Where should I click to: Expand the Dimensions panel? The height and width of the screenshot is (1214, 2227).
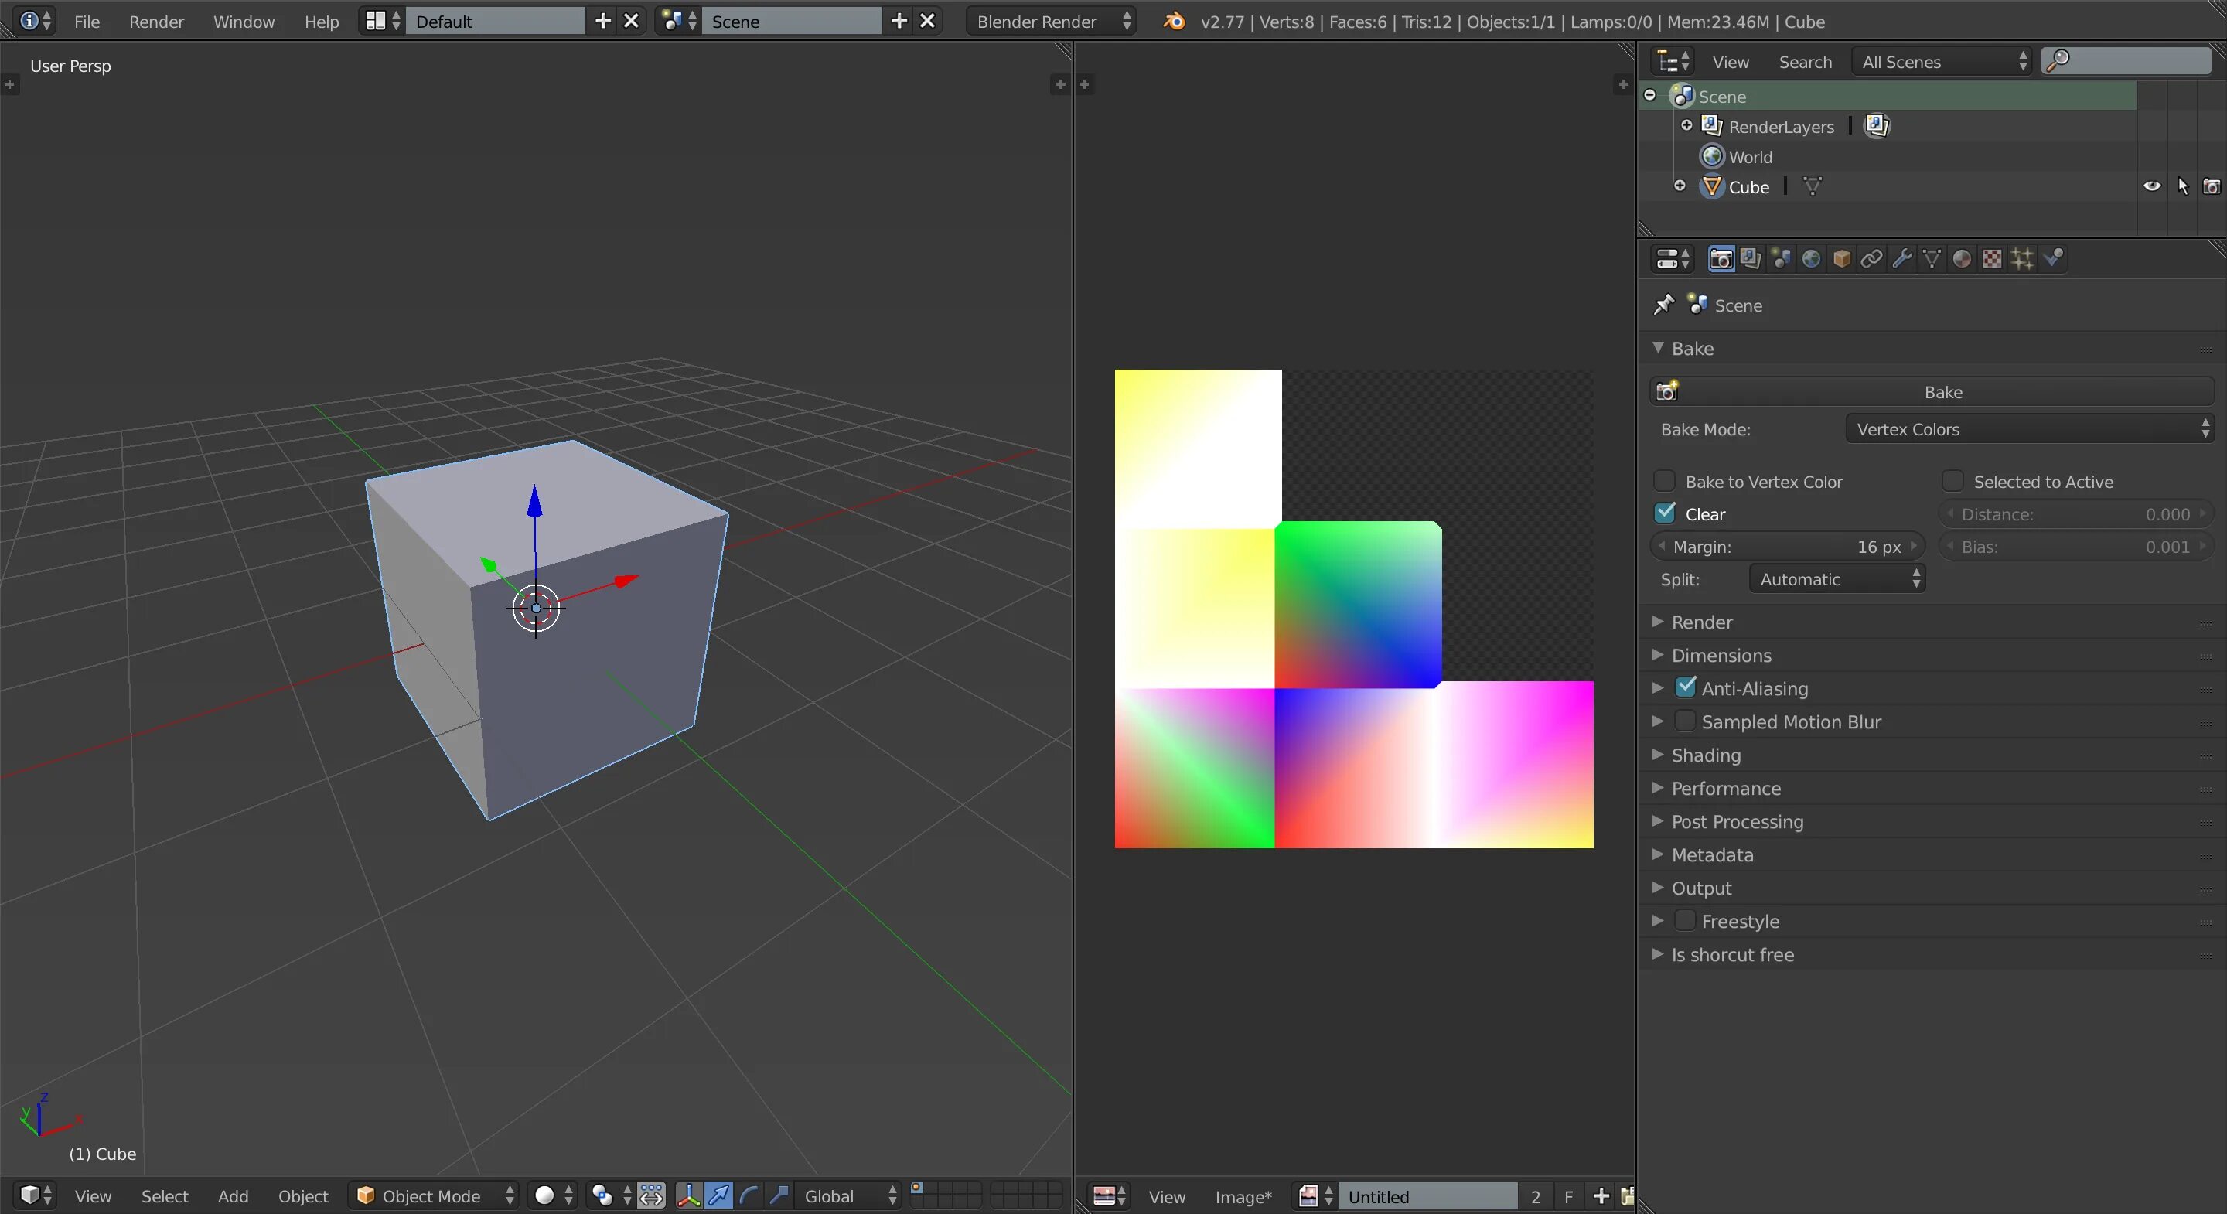(x=1721, y=656)
